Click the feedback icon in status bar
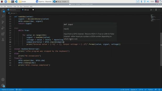This screenshot has width=162, height=91. (x=156, y=90)
